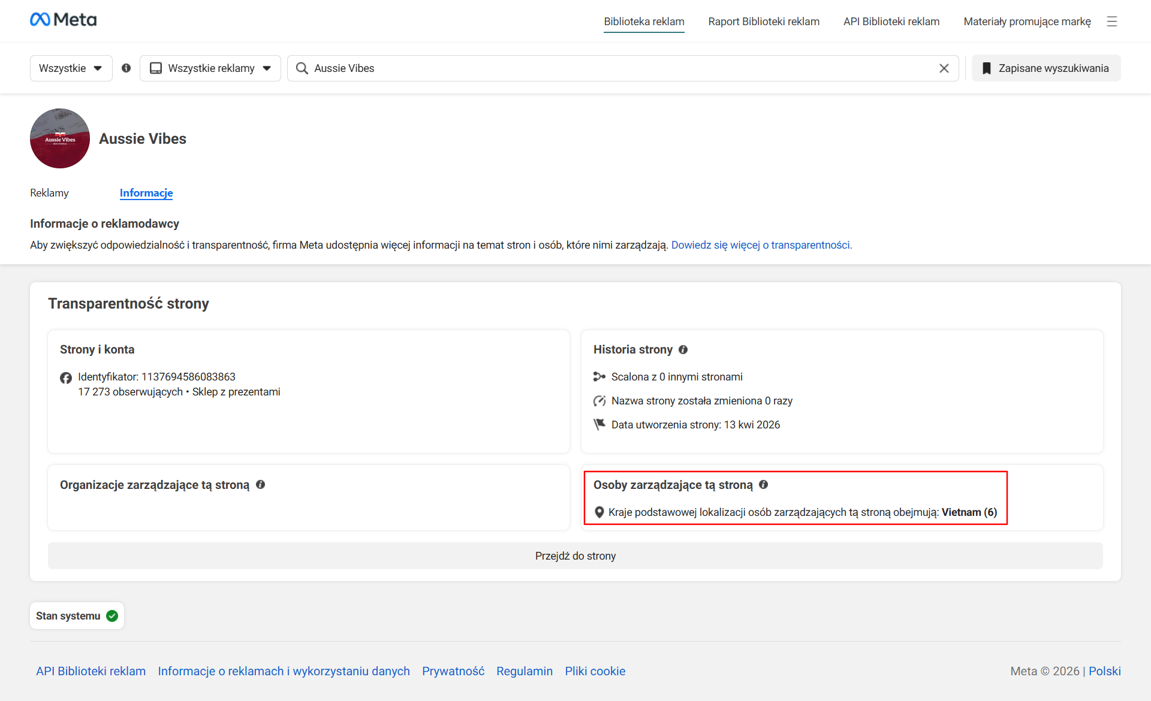The width and height of the screenshot is (1151, 701).
Task: Click info icon beside Osoby zarządzające tą stroną
Action: (763, 485)
